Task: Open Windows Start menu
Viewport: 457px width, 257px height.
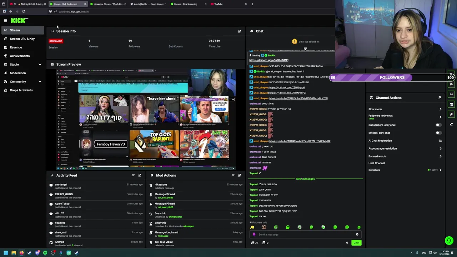Action: 6,253
